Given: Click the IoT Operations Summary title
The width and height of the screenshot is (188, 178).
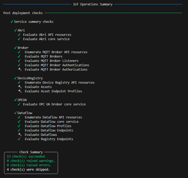Looking at the screenshot, I should 93,4.
